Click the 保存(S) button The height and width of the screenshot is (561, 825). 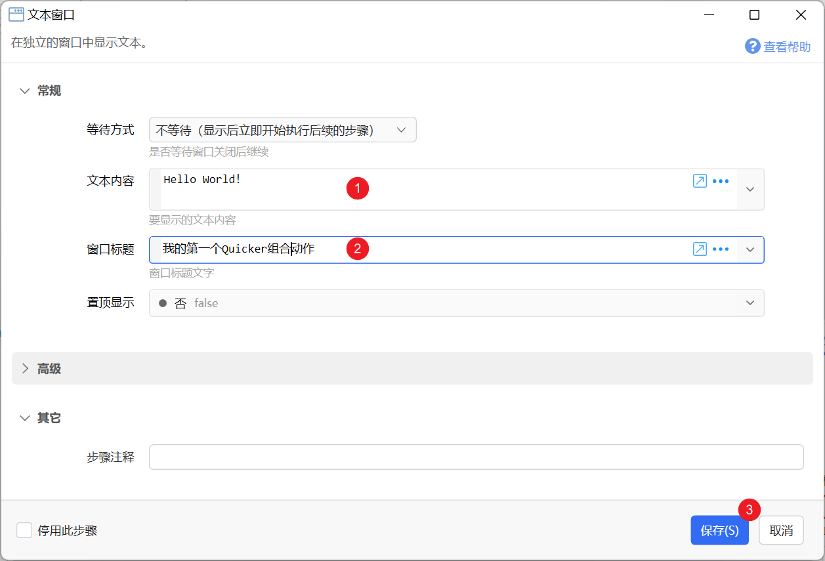(x=719, y=530)
